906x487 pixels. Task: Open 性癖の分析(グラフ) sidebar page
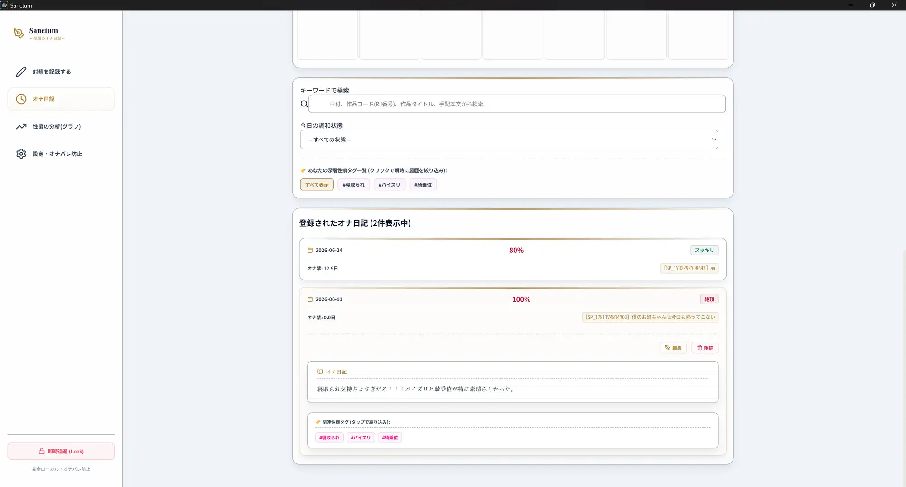tap(61, 126)
